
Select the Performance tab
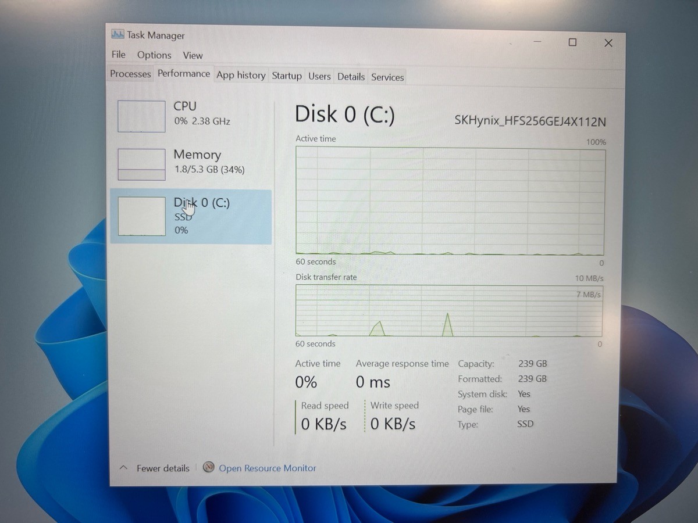pos(184,73)
